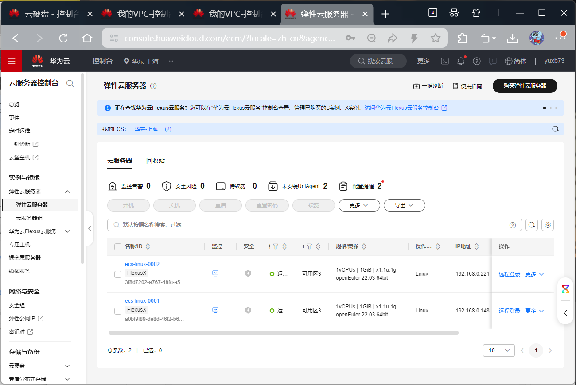Click the table horizontal scrollbar

[284, 332]
